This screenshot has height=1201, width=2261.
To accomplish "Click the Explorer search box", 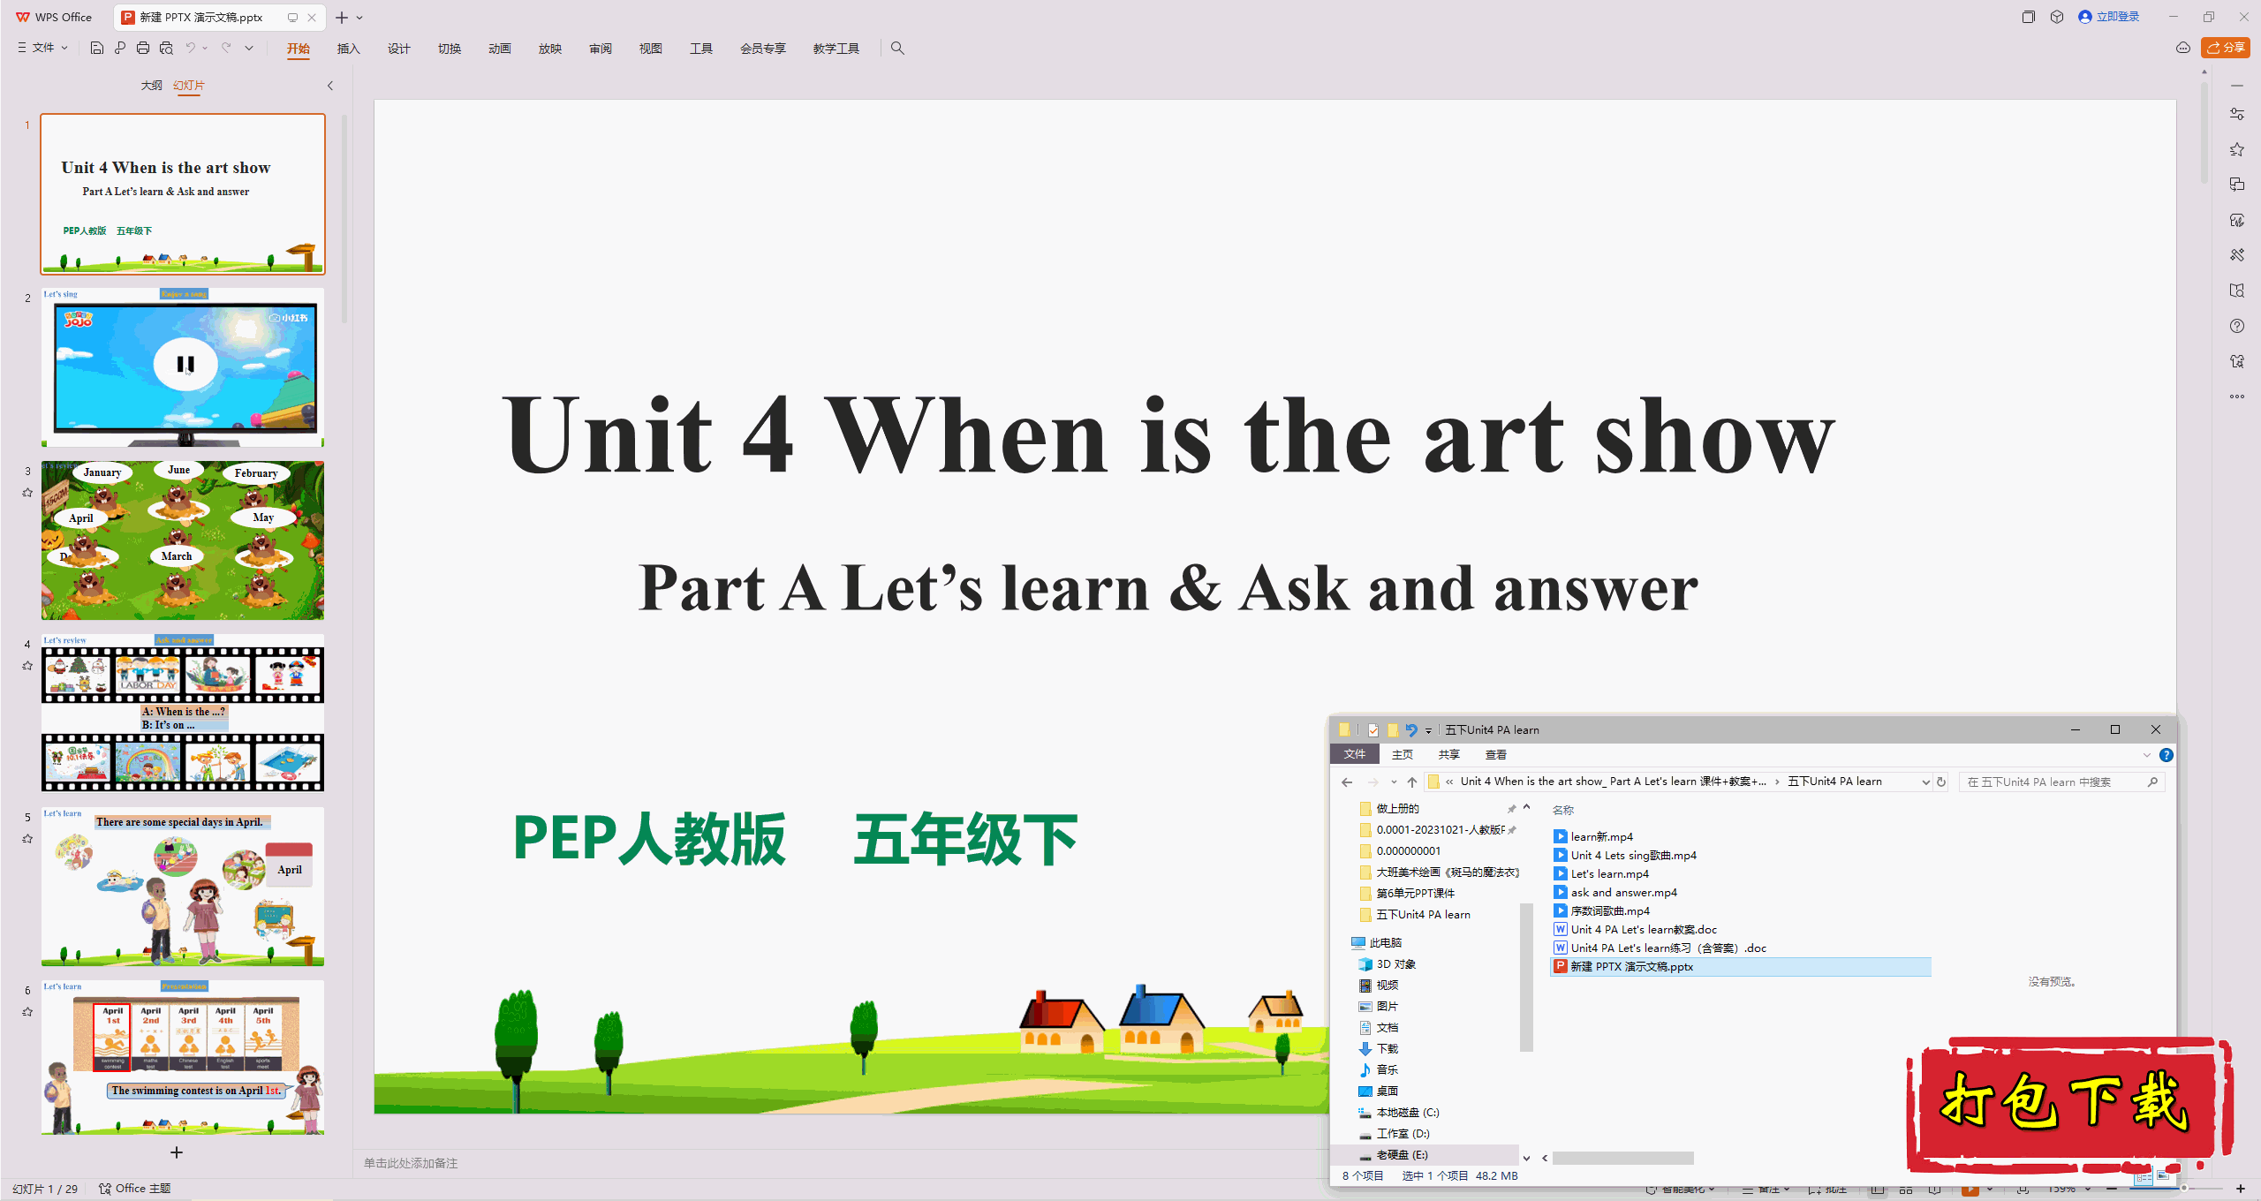I will coord(2061,782).
